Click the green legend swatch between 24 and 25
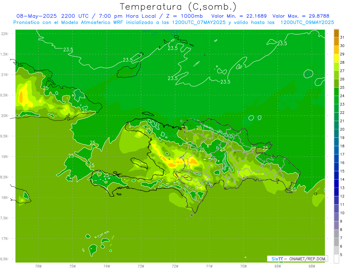 click(x=336, y=92)
